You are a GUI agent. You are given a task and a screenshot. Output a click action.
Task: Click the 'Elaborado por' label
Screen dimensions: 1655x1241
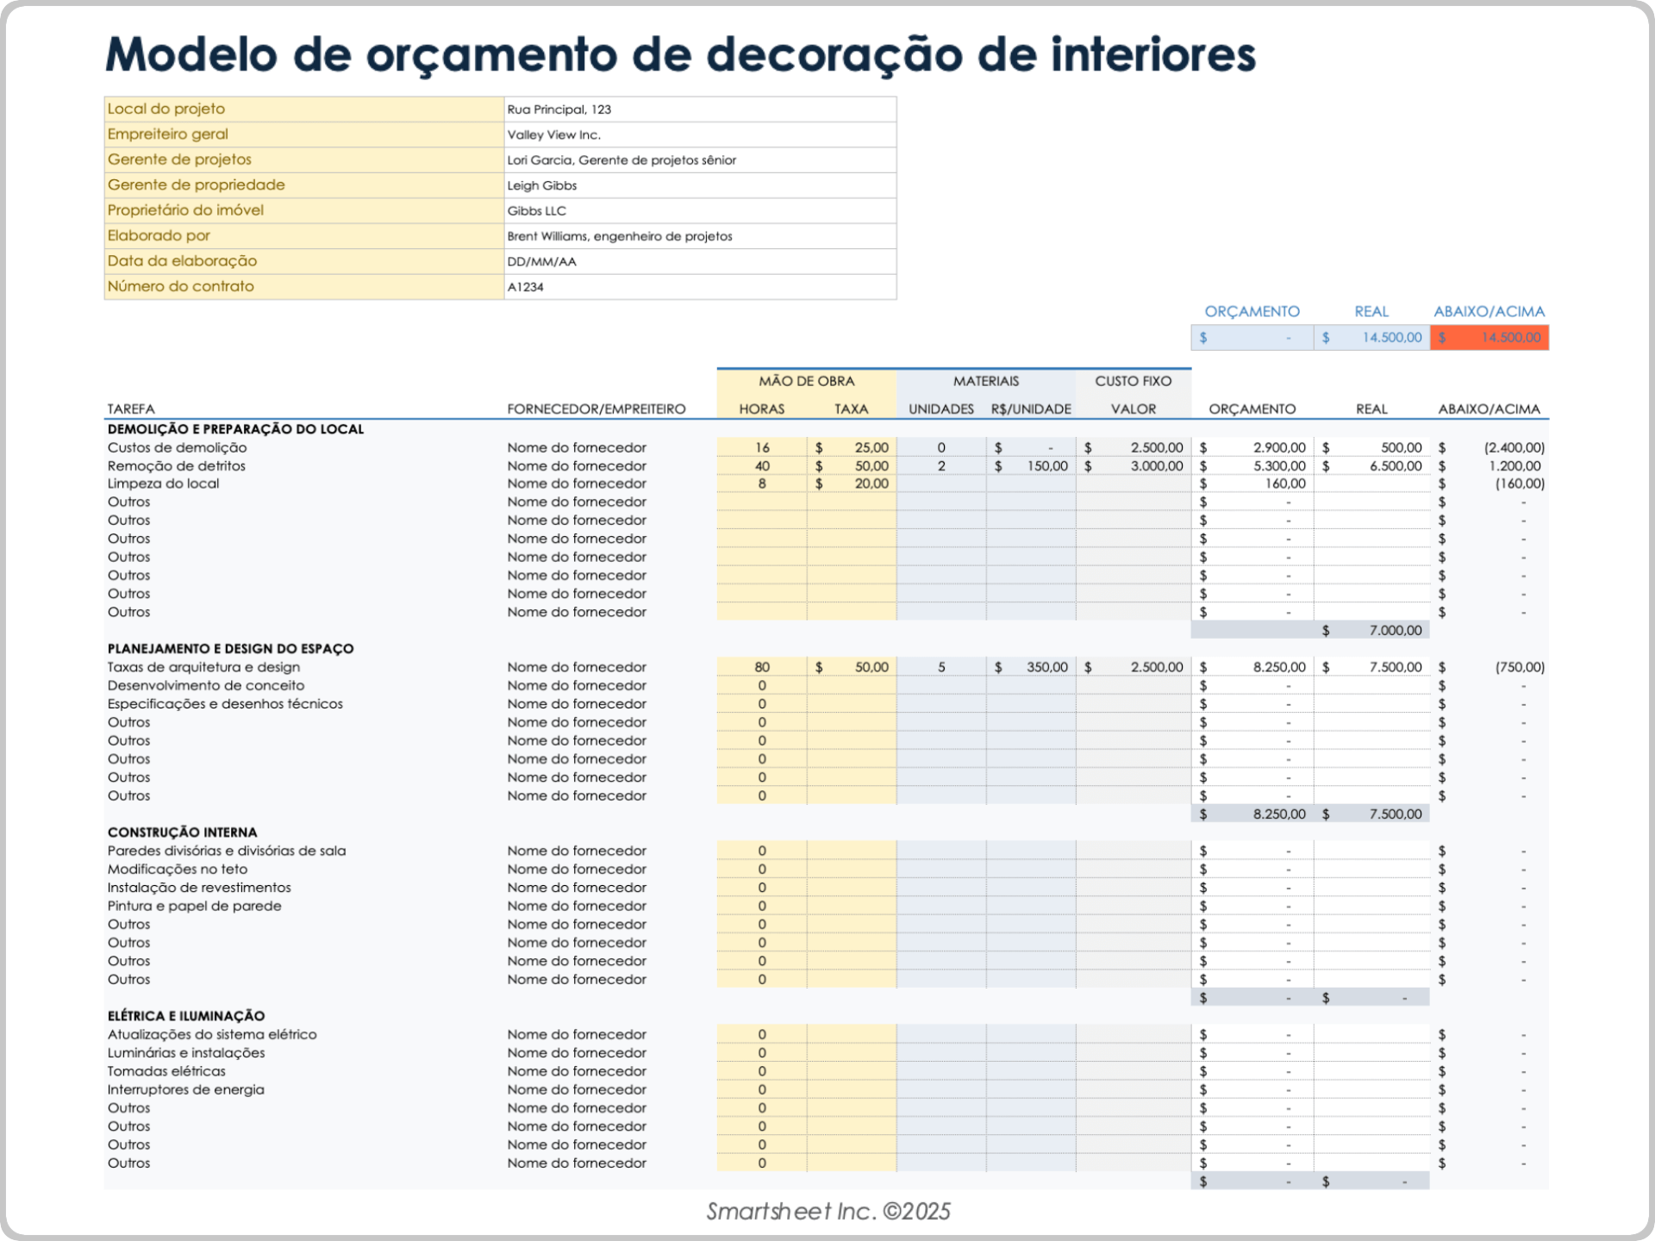pyautogui.click(x=304, y=236)
